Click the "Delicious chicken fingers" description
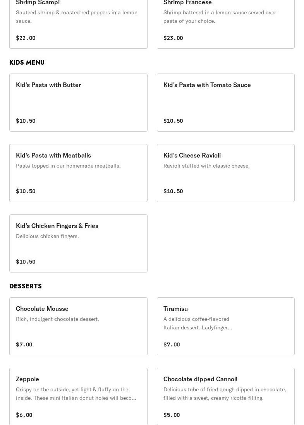Image resolution: width=304 pixels, height=425 pixels. pyautogui.click(x=47, y=236)
